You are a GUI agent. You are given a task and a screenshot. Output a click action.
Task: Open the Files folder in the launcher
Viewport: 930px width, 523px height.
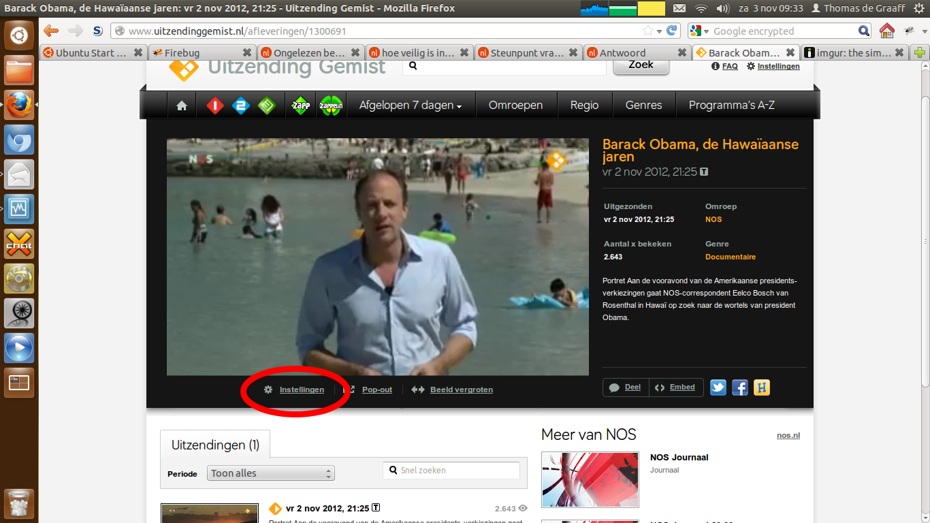(19, 70)
